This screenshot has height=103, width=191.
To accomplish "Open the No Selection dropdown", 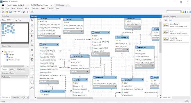I will 15,77.
